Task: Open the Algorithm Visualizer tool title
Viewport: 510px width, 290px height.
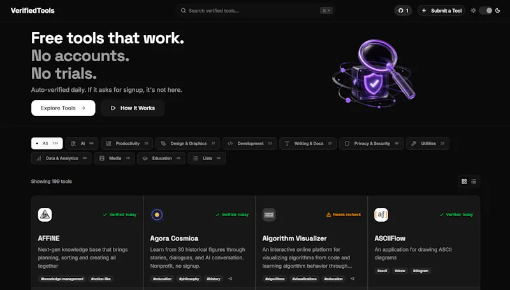Action: pos(295,238)
